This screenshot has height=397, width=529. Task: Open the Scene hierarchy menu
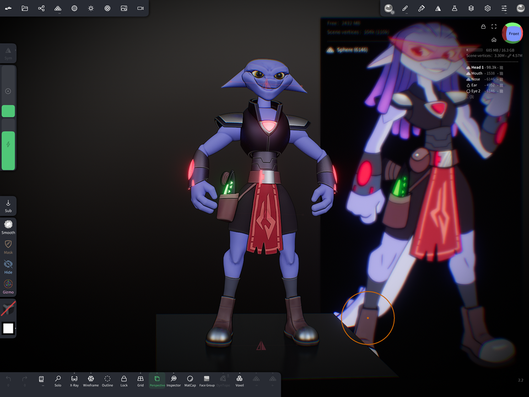pos(41,8)
